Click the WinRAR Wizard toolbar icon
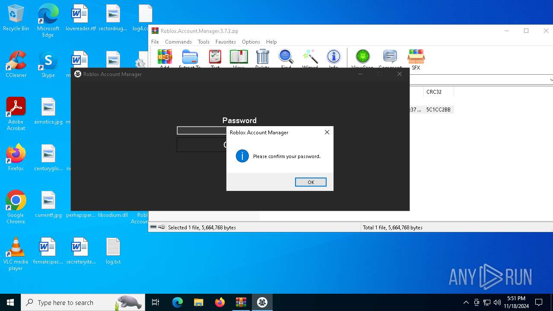553x311 pixels. point(310,59)
